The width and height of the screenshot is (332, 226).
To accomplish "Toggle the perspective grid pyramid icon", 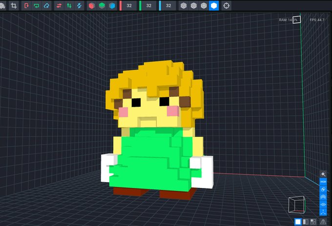I will (323, 222).
